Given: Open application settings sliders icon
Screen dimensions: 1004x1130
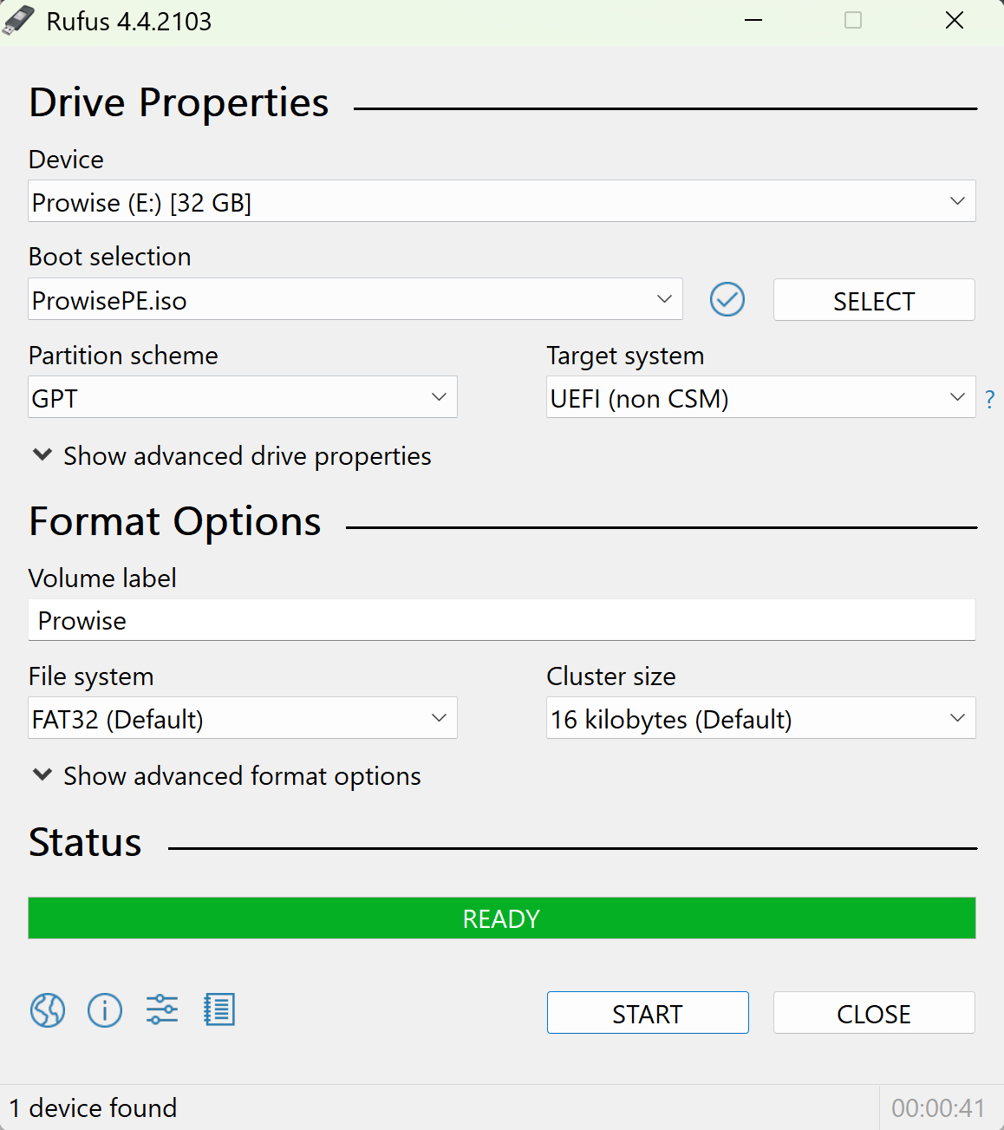Looking at the screenshot, I should pyautogui.click(x=162, y=1010).
